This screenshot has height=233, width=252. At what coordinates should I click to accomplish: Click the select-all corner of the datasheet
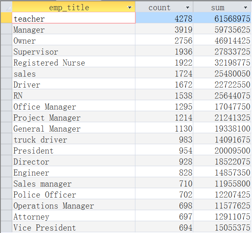(x=7, y=7)
